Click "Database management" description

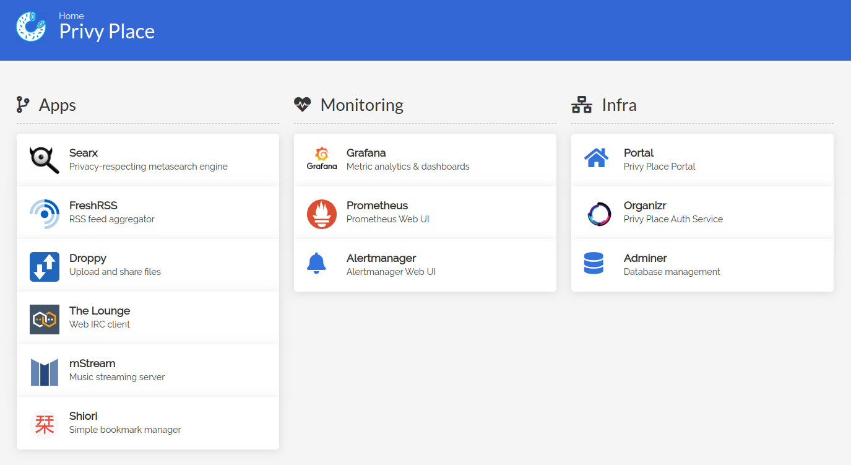point(672,272)
